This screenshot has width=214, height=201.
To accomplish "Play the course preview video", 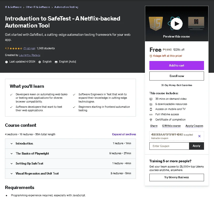I will [177, 24].
